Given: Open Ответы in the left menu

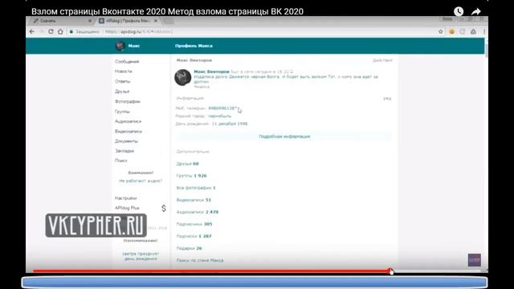Looking at the screenshot, I should click(122, 81).
